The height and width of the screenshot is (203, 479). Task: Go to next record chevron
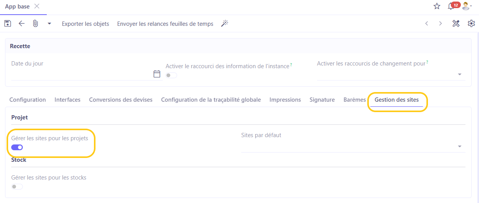click(x=440, y=23)
